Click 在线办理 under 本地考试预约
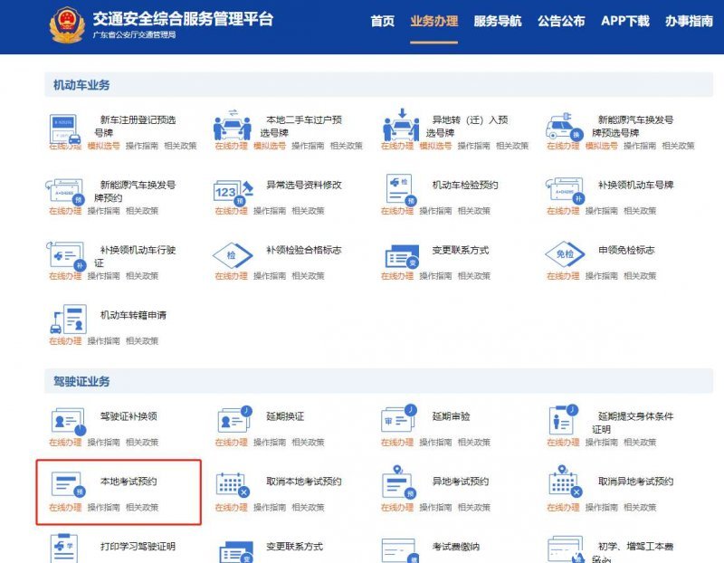This screenshot has width=724, height=563. 65,508
